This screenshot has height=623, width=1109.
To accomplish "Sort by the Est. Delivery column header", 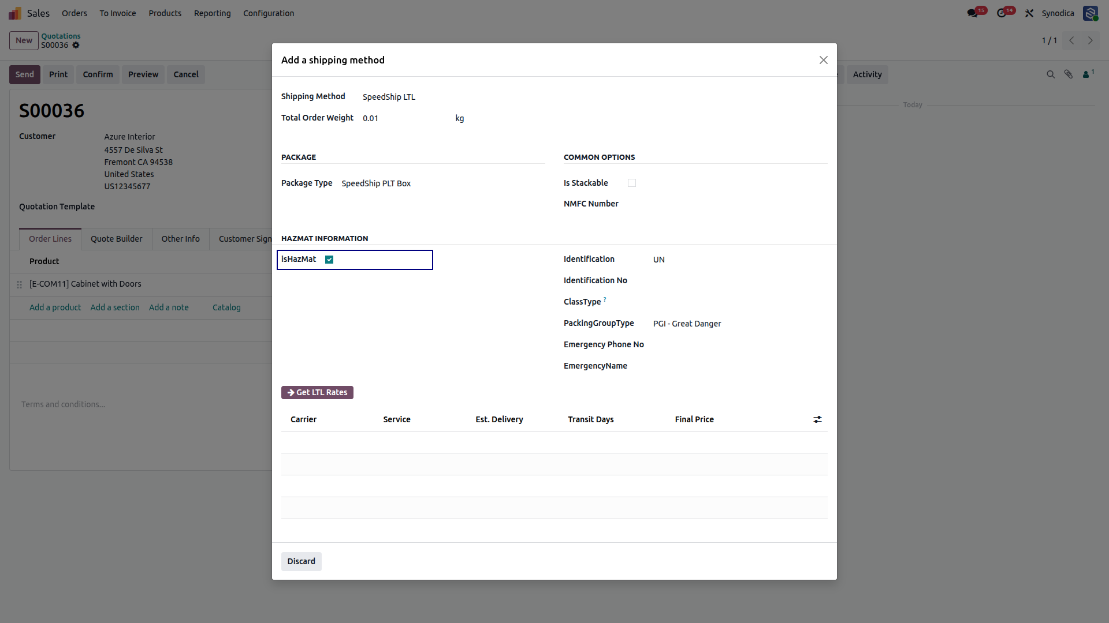I will (x=499, y=419).
